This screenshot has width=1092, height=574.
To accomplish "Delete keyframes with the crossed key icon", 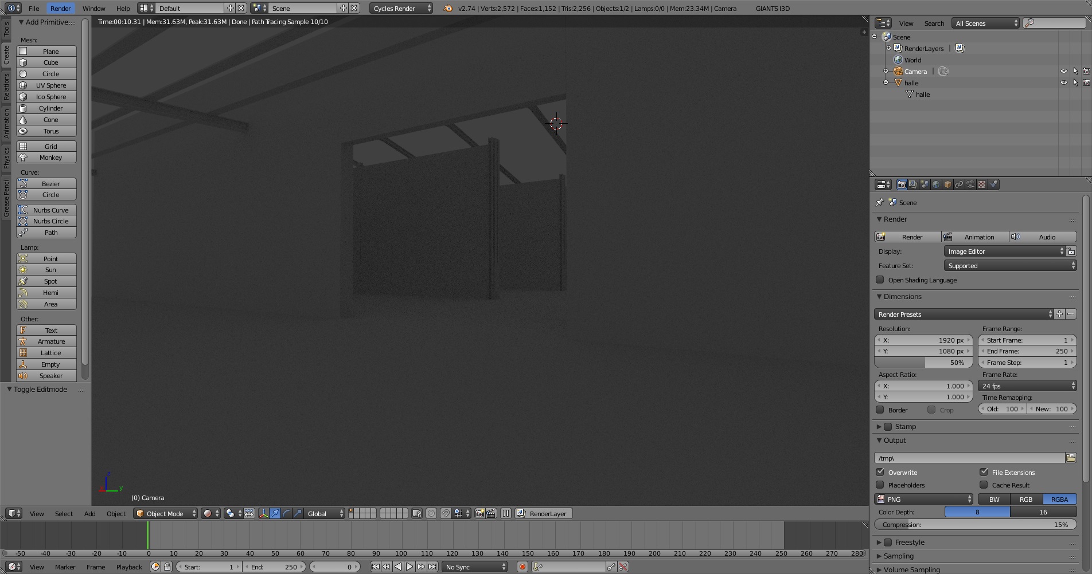I will click(x=623, y=567).
